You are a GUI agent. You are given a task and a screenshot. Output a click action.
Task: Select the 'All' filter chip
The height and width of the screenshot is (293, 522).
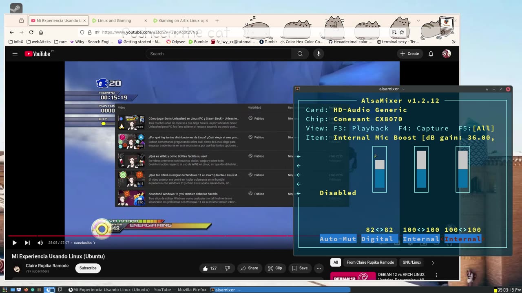pyautogui.click(x=336, y=262)
